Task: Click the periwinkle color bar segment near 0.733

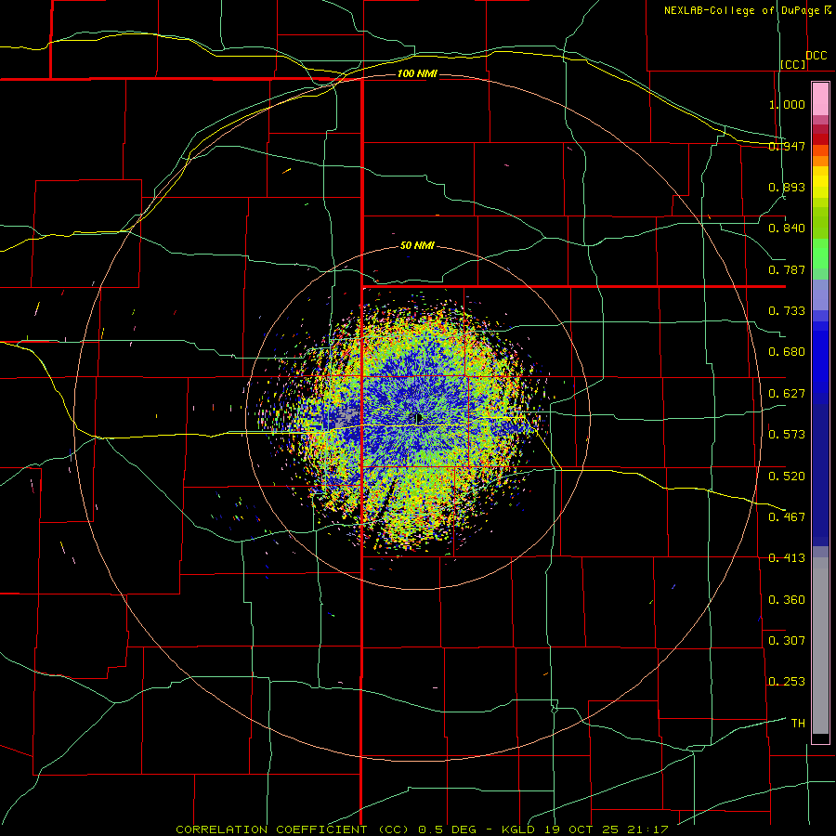Action: [x=820, y=294]
